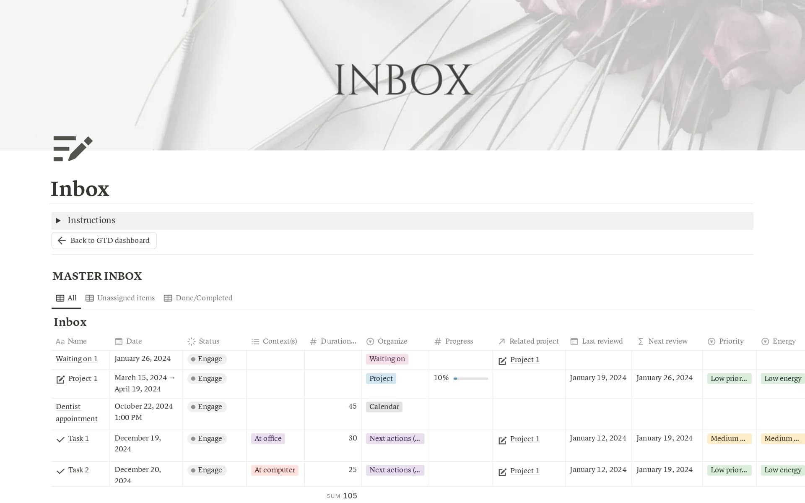This screenshot has height=503, width=805.
Task: Click the back arrow icon on GTD dashboard button
Action: (x=62, y=240)
